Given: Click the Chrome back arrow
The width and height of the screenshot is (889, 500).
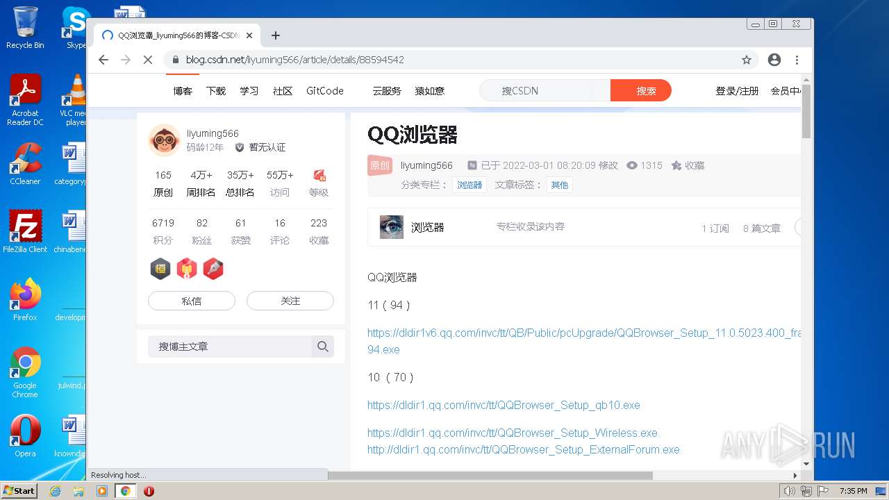Looking at the screenshot, I should pos(103,60).
